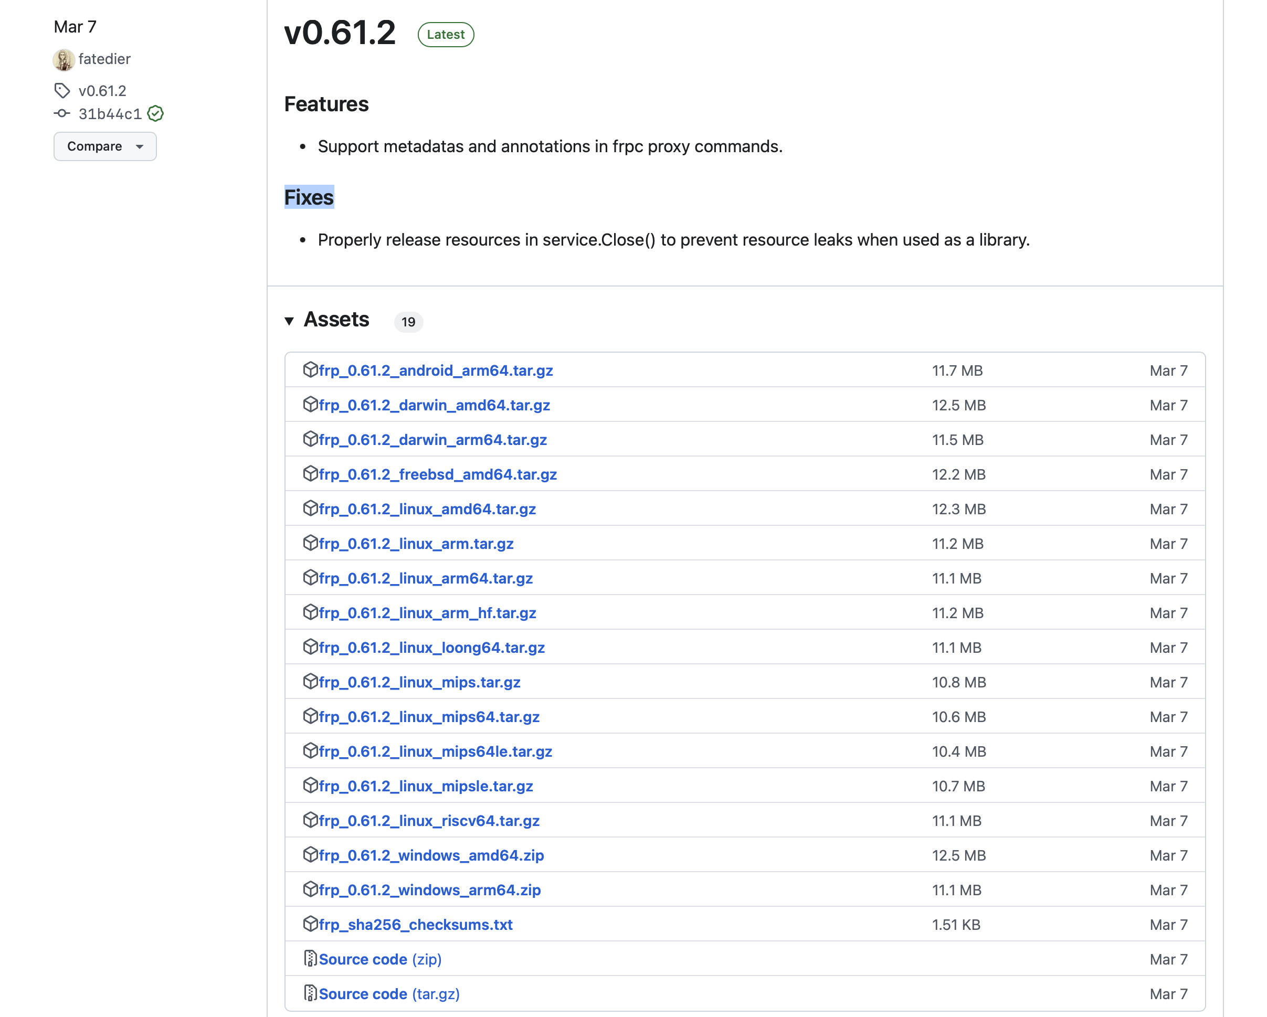Click zip file icon for Source code (zip)

pyautogui.click(x=310, y=958)
